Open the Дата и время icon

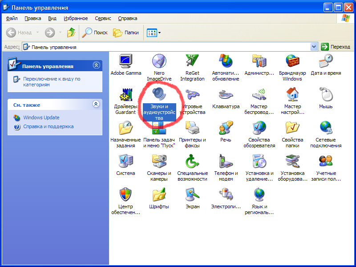(x=326, y=61)
